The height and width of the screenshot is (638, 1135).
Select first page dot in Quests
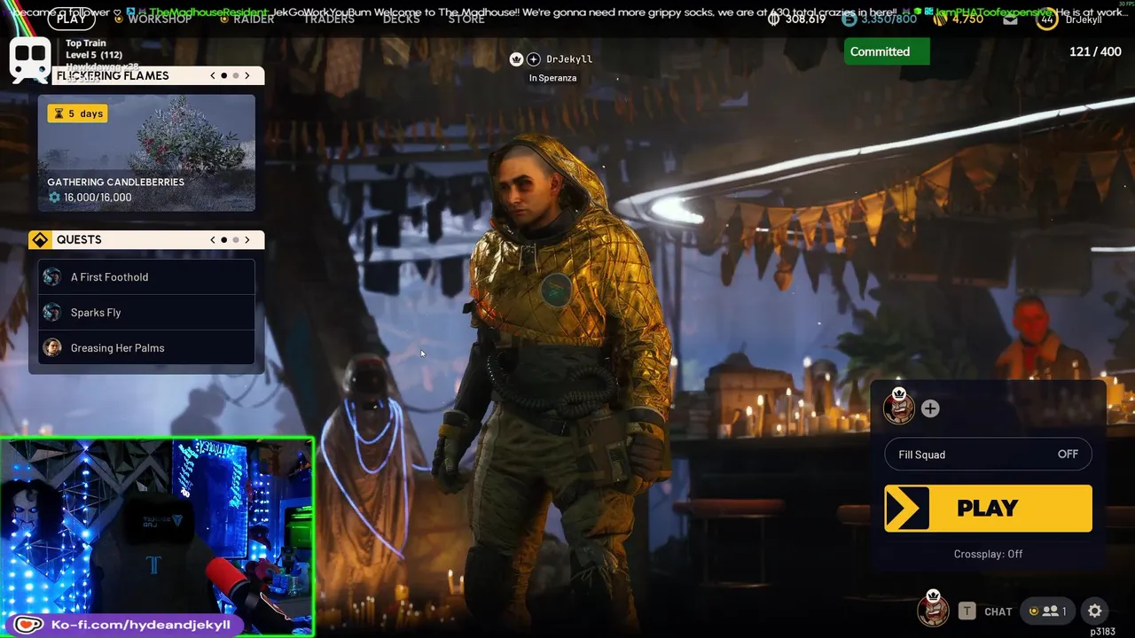224,239
